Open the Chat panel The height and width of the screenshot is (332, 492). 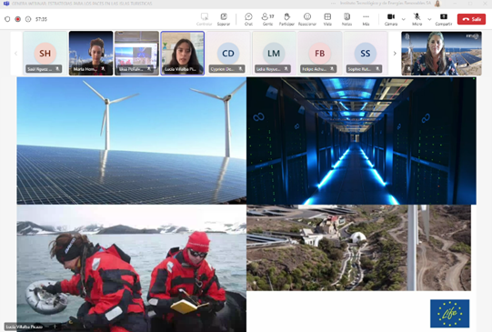coord(248,19)
